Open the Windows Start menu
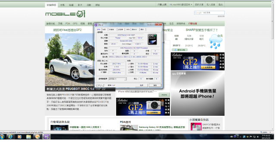 click(x=2, y=136)
